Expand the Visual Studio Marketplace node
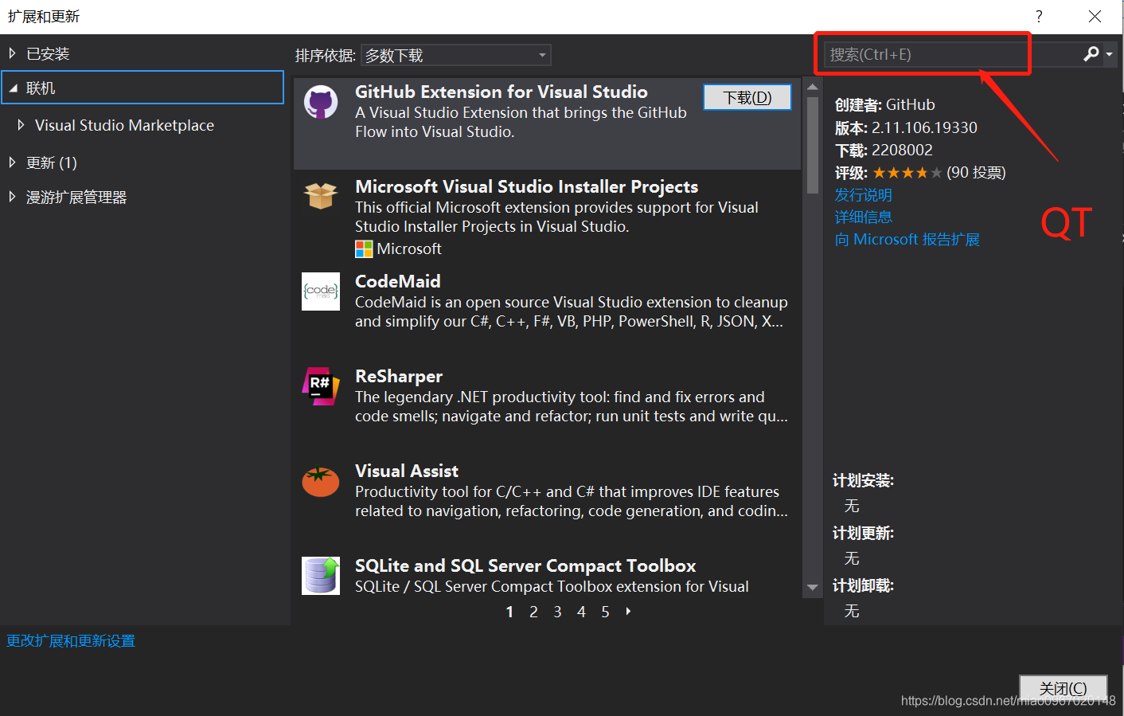 [21, 125]
